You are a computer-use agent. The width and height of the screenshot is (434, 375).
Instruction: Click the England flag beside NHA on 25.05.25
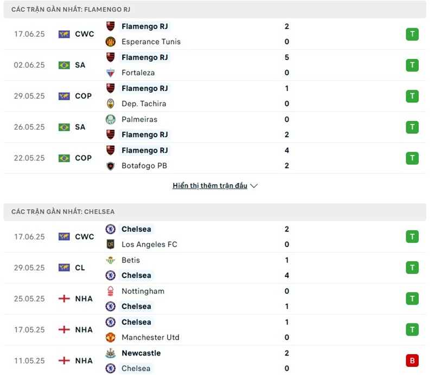click(x=64, y=299)
